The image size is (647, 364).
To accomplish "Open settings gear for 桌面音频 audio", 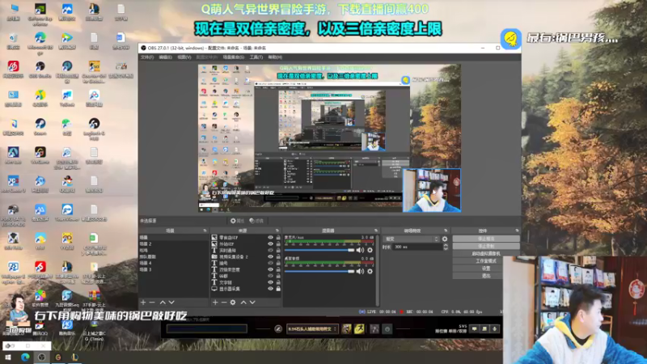I will [x=370, y=271].
